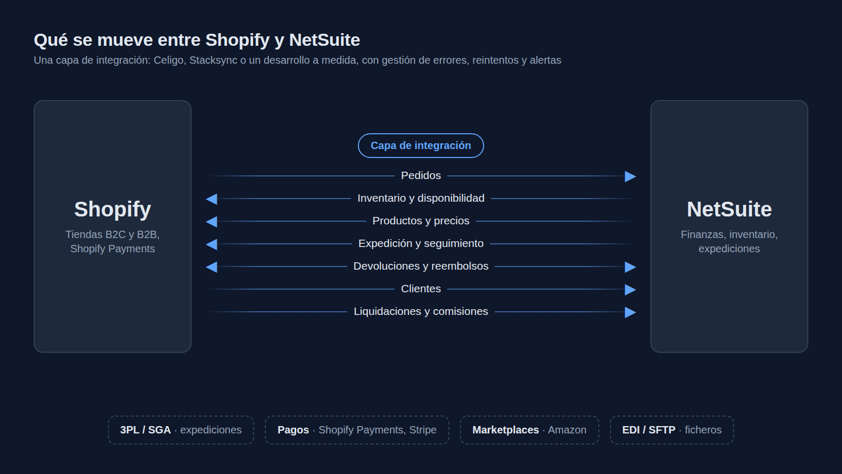The image size is (842, 474).
Task: Click the 'Clientes' flow label
Action: 421,289
